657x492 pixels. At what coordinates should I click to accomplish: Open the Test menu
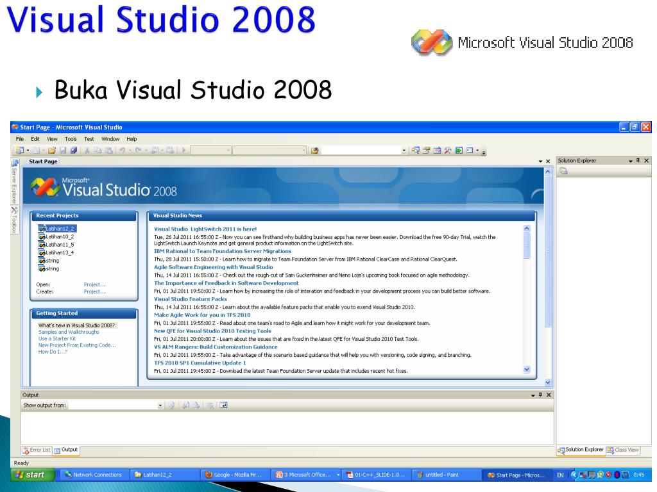pyautogui.click(x=89, y=139)
